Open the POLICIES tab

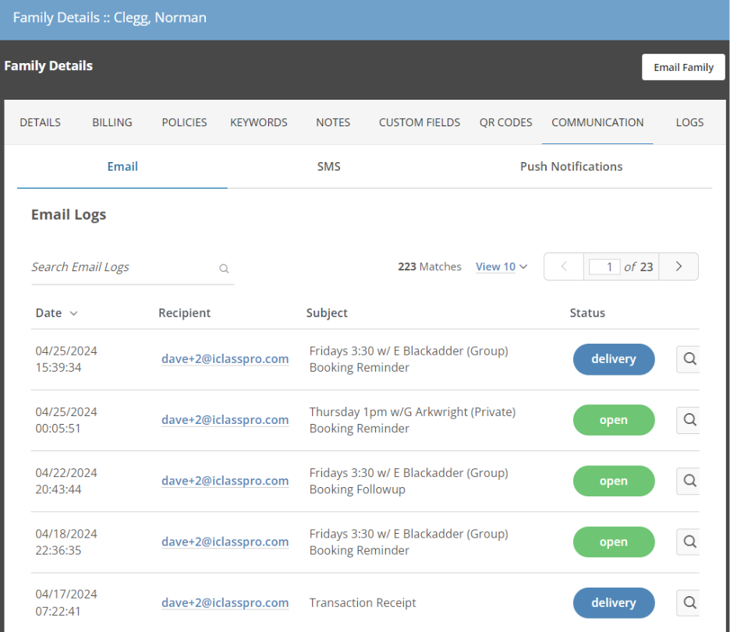pyautogui.click(x=184, y=122)
